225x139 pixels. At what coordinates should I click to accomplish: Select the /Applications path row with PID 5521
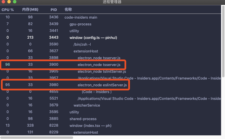click(x=110, y=98)
